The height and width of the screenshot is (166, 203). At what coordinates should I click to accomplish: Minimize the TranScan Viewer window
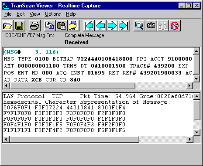[182, 6]
